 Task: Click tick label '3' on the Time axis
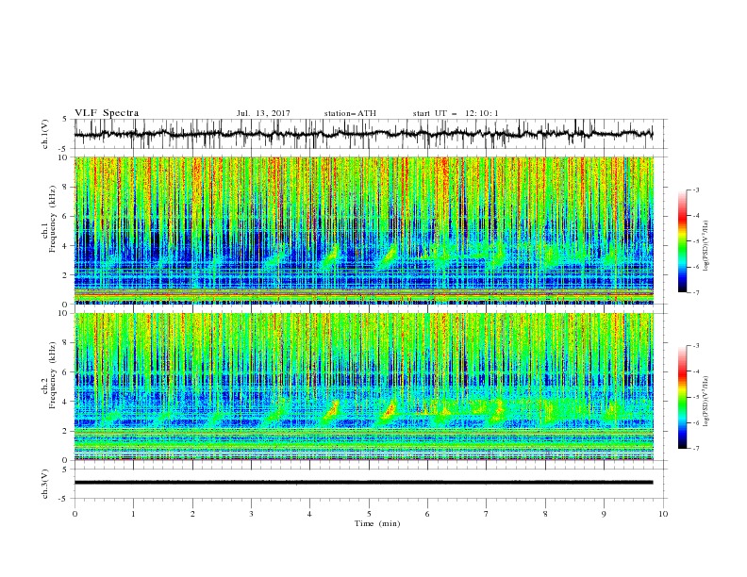click(x=251, y=514)
